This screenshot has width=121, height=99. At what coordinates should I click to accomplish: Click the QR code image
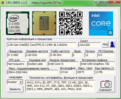click(x=71, y=23)
